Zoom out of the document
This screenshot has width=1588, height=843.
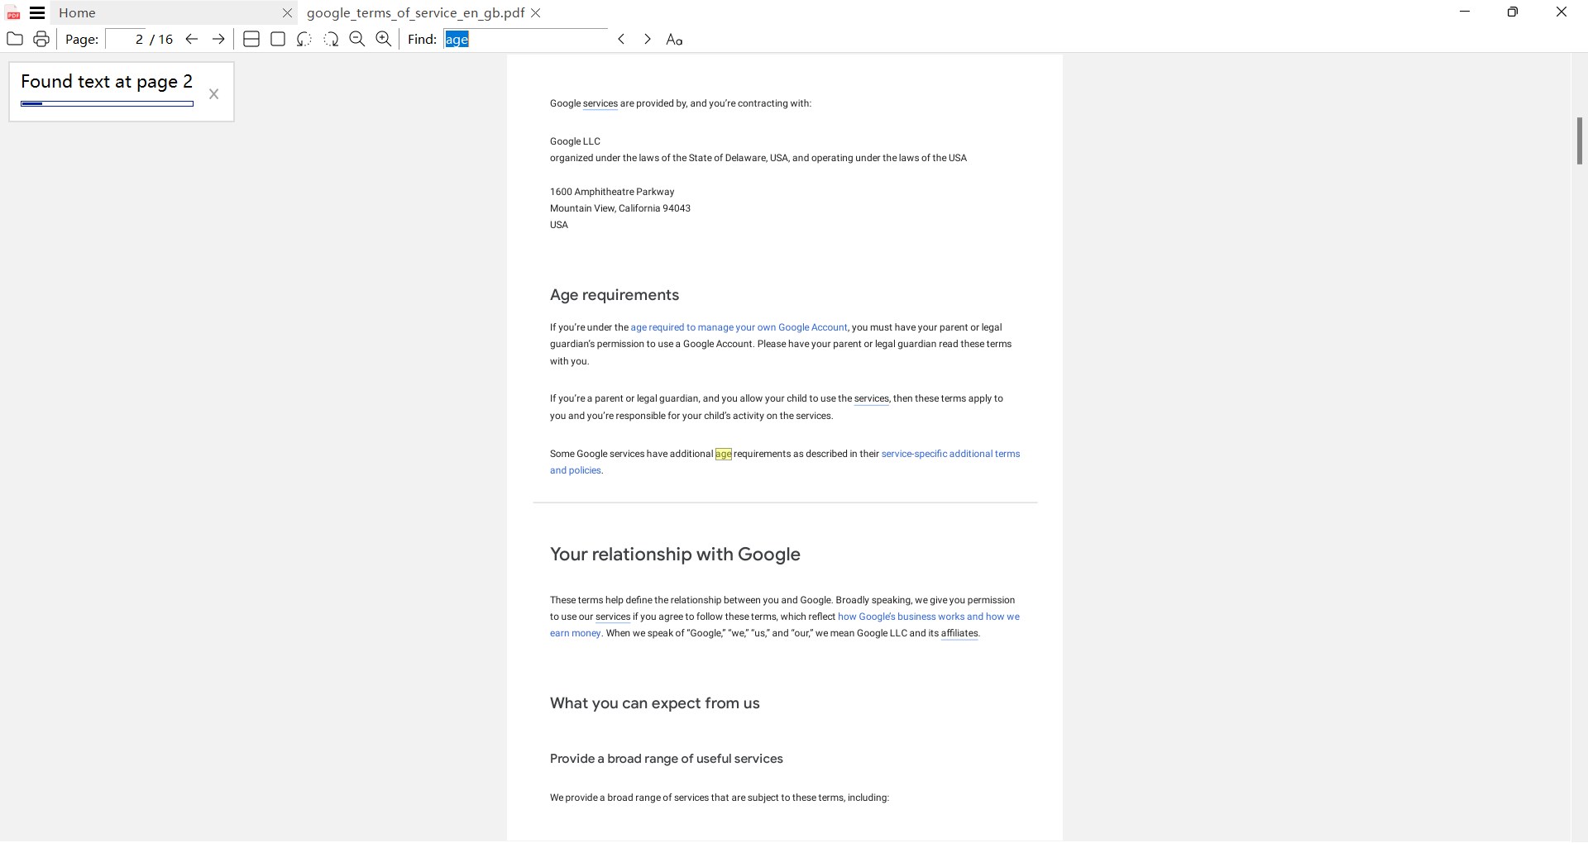click(x=357, y=39)
